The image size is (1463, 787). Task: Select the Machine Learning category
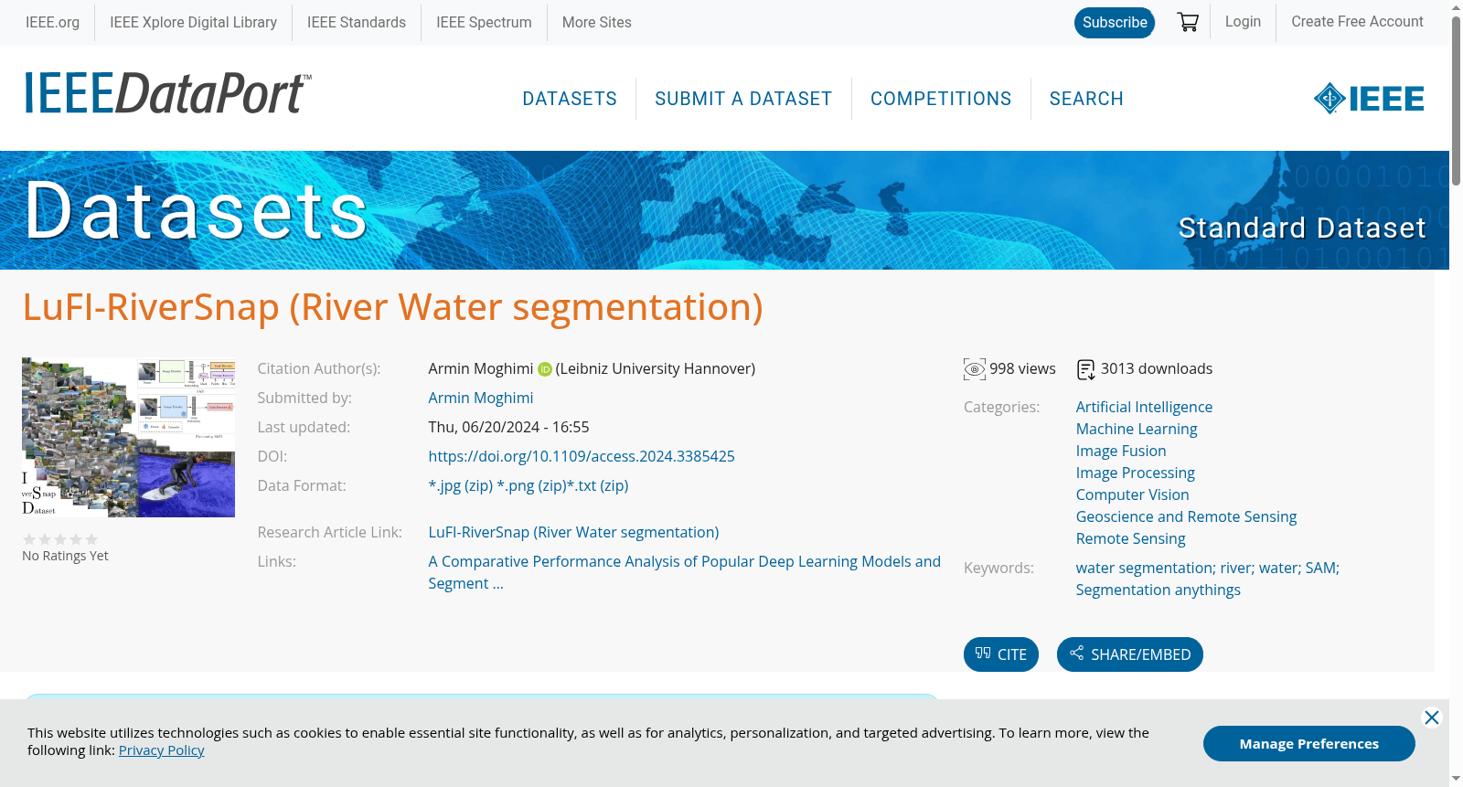[x=1137, y=429]
